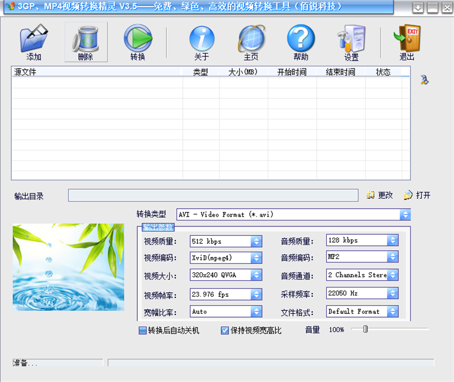Click the 退出 (Exit) door icon
454x382 pixels.
pos(407,41)
